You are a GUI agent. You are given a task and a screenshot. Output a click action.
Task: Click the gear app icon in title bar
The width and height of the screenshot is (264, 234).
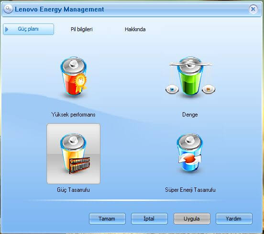coord(8,9)
